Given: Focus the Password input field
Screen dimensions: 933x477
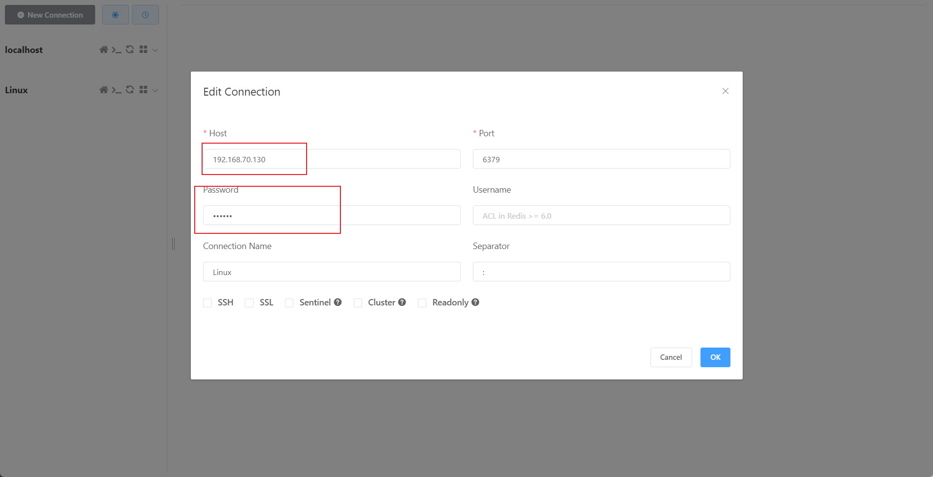Looking at the screenshot, I should tap(332, 215).
